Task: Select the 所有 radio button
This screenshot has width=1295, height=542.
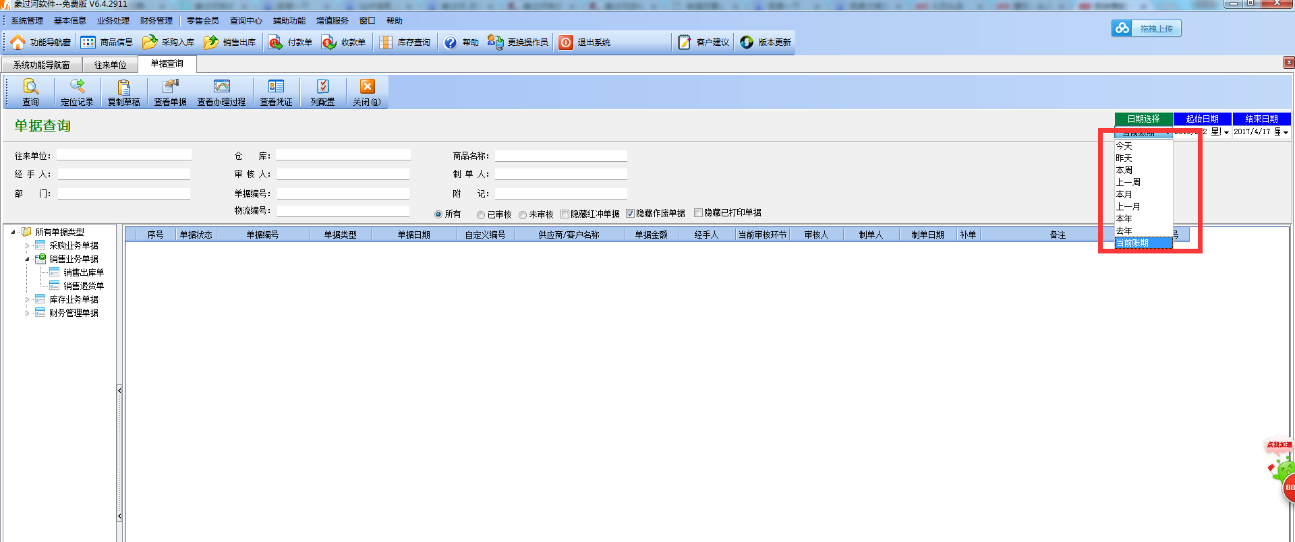Action: click(x=438, y=214)
